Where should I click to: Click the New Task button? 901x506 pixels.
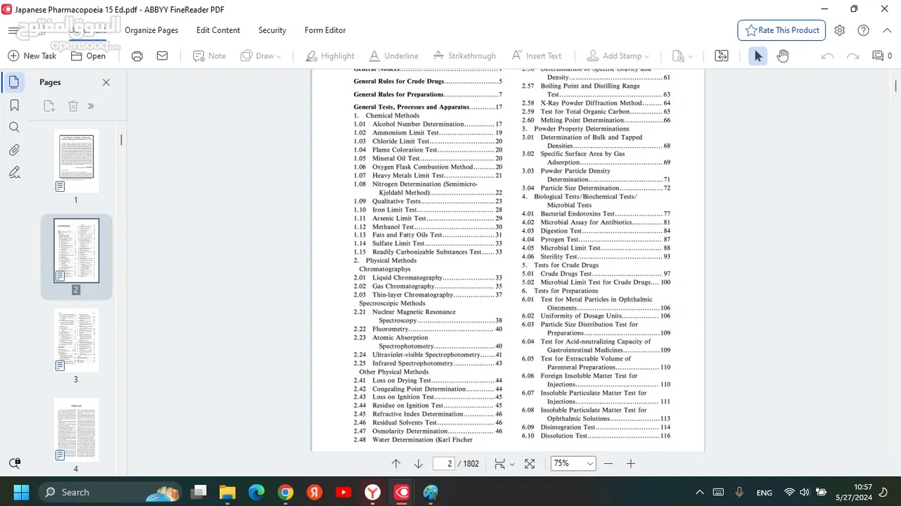tap(32, 56)
